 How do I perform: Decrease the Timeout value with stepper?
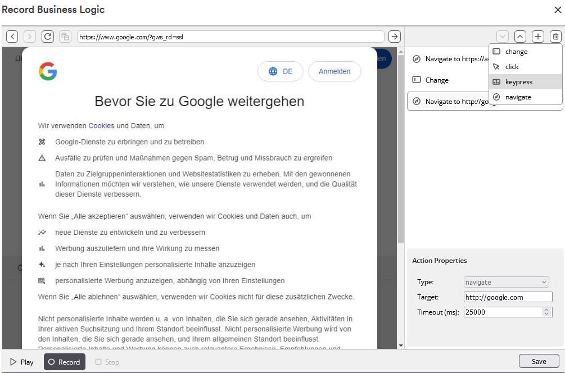click(546, 315)
